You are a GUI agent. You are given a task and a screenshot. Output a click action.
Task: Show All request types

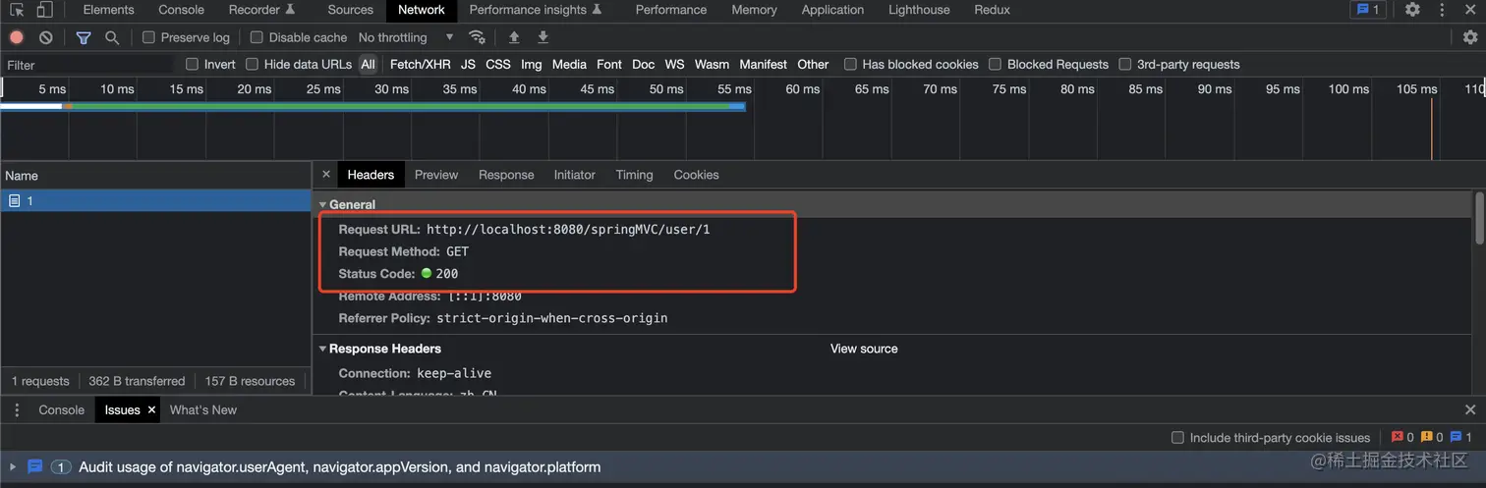click(368, 64)
